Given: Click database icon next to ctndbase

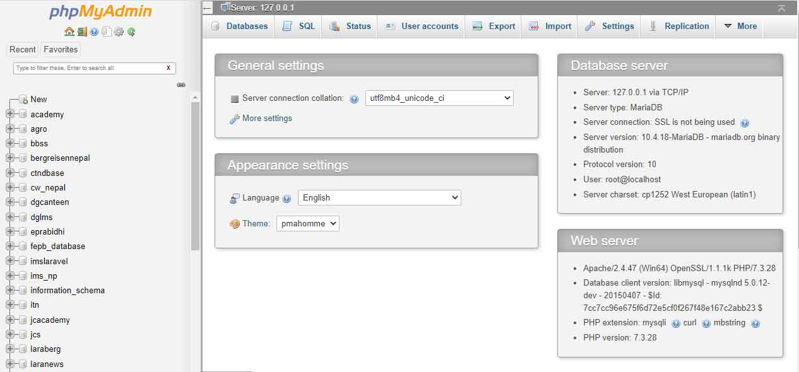Looking at the screenshot, I should coord(23,173).
